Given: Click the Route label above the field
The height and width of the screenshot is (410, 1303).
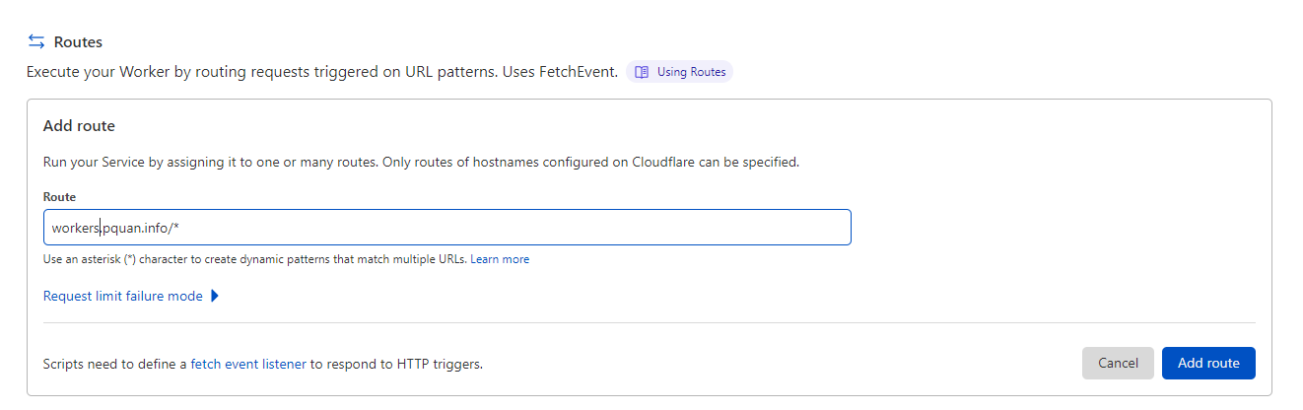Looking at the screenshot, I should point(59,197).
